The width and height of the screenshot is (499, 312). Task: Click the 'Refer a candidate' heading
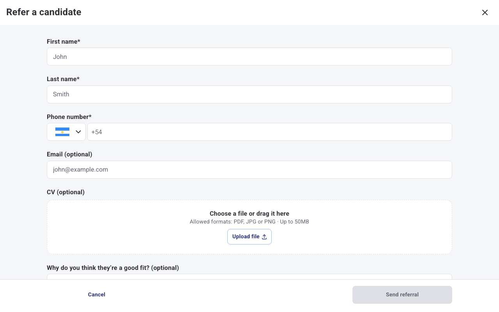point(44,12)
